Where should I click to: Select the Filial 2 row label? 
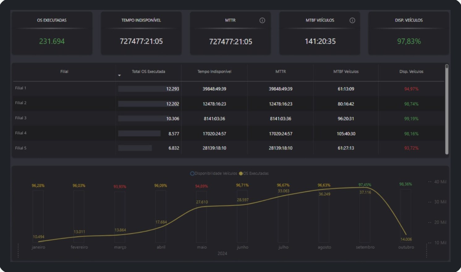point(21,103)
